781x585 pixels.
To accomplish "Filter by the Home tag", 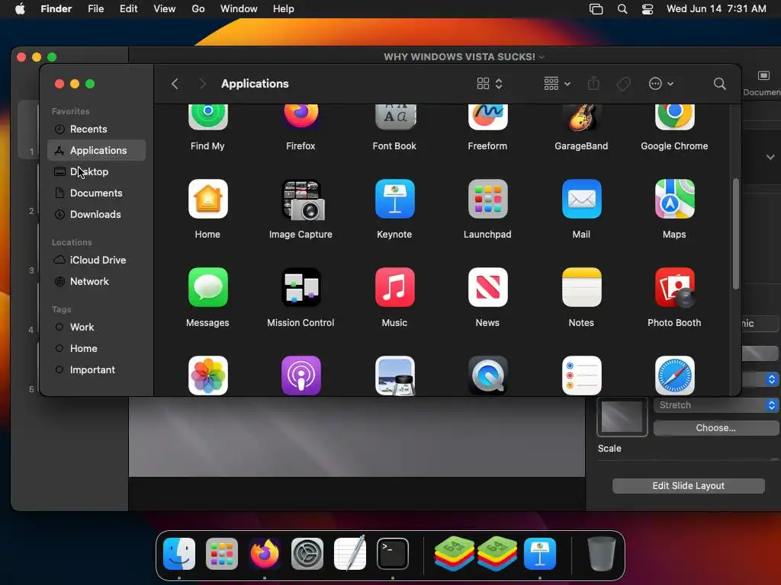I will click(97, 349).
